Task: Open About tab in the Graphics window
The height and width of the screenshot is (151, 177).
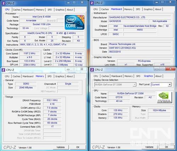Action: (x=158, y=76)
